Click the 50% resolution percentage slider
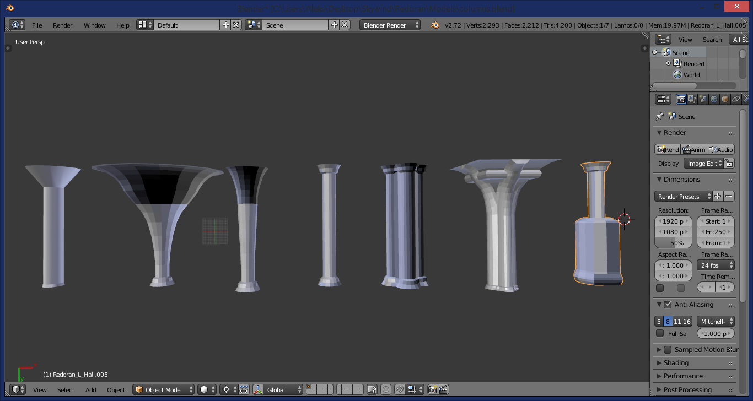 click(673, 242)
